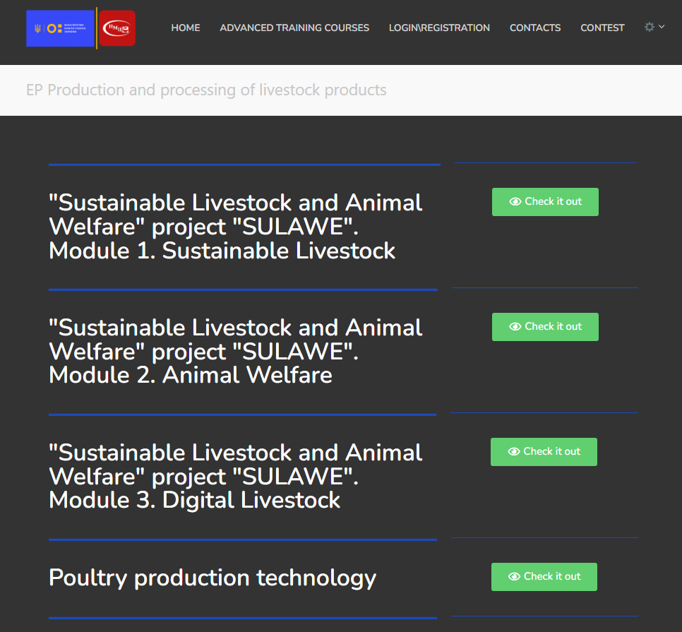The height and width of the screenshot is (632, 682).
Task: Open the settings gear icon
Action: [650, 27]
